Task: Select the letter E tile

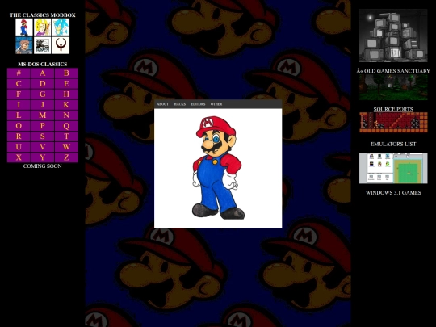Action: point(66,84)
